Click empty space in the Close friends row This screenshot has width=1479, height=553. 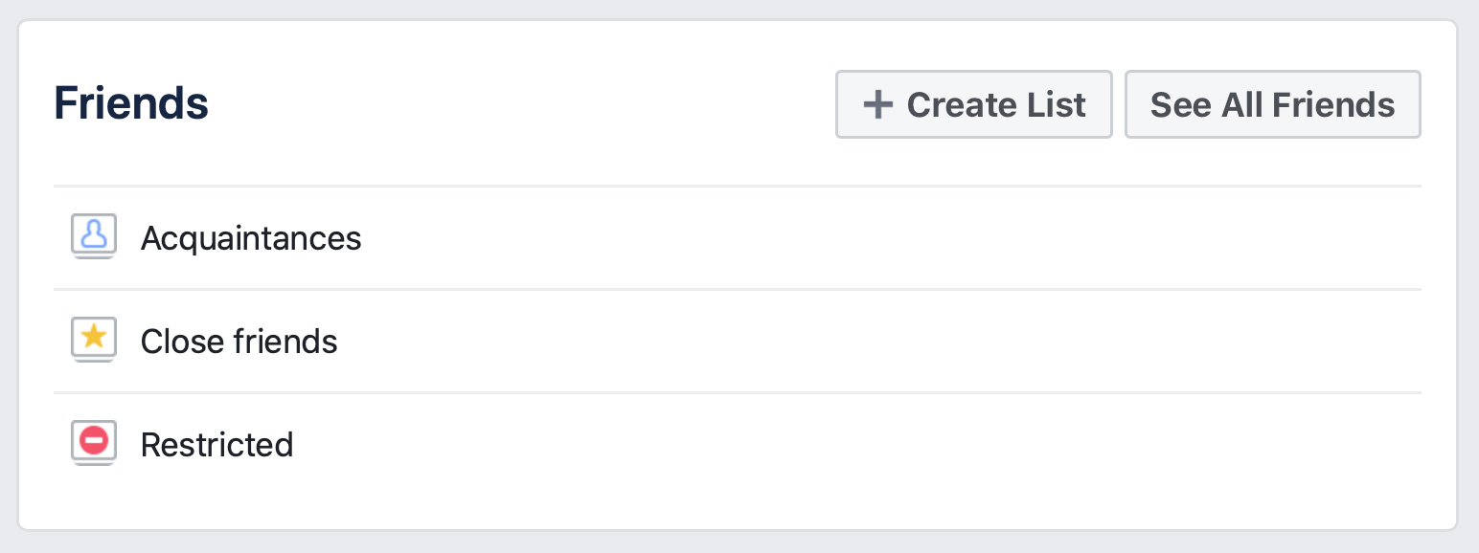[x=879, y=341]
